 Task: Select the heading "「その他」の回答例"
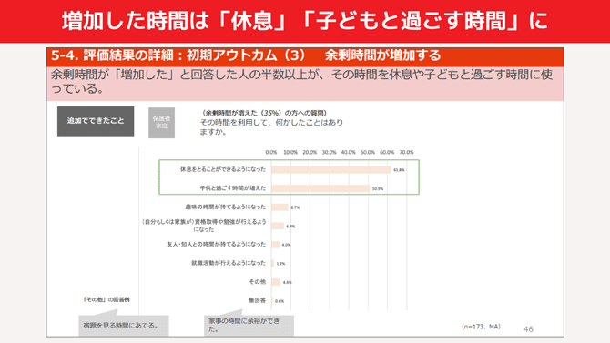point(107,300)
